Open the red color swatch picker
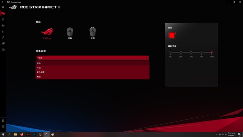 (172, 35)
